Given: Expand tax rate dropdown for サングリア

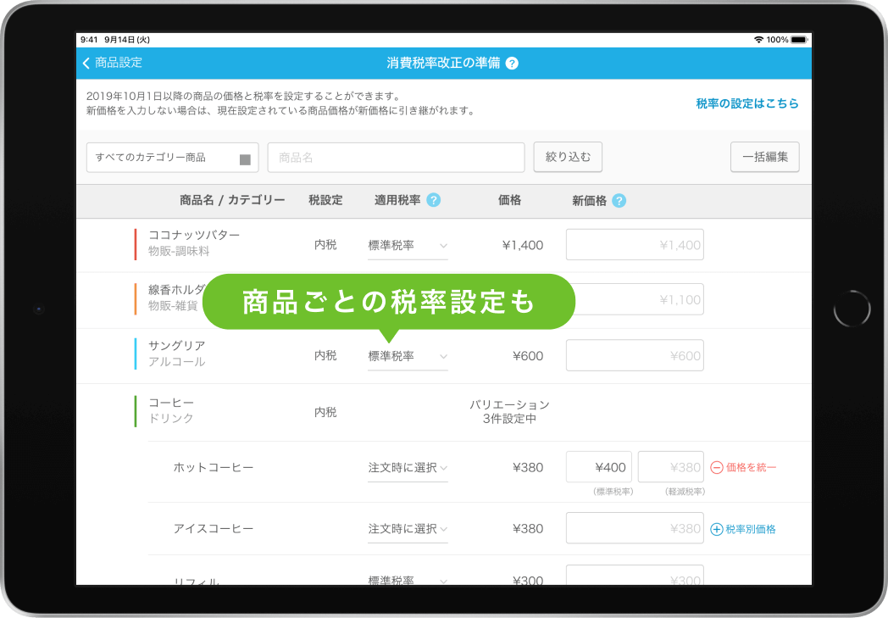Looking at the screenshot, I should click(x=408, y=357).
